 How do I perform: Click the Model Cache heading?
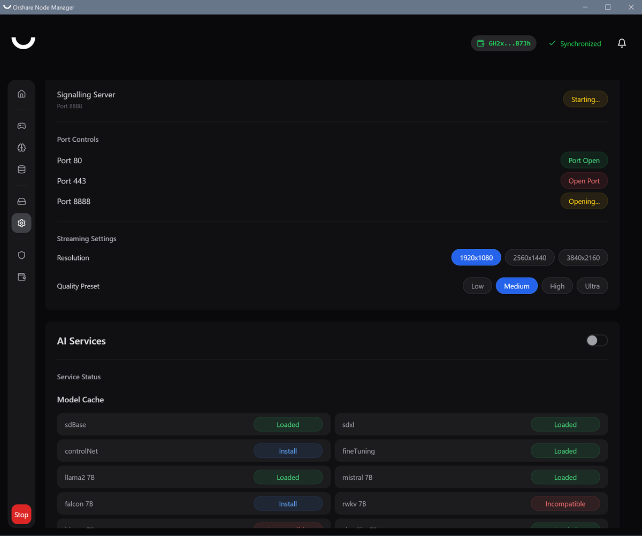click(80, 400)
